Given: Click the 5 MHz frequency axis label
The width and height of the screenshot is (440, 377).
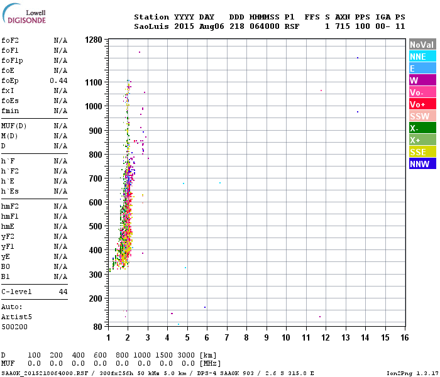Looking at the screenshot, I should 187,337.
